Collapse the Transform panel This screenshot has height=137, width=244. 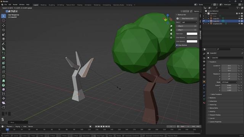tap(213, 62)
